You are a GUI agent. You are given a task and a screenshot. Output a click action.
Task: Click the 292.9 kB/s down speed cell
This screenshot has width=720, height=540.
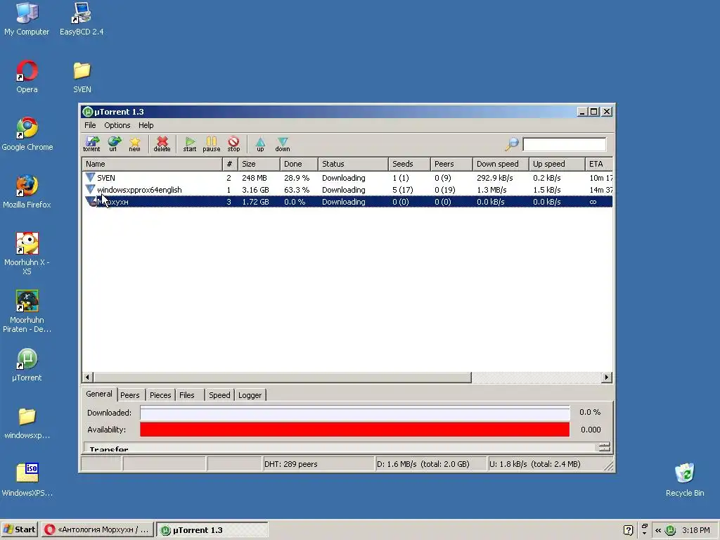tap(494, 178)
